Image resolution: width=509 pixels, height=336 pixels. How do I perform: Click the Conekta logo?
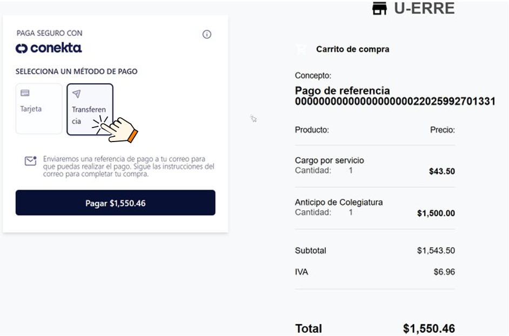[x=49, y=48]
